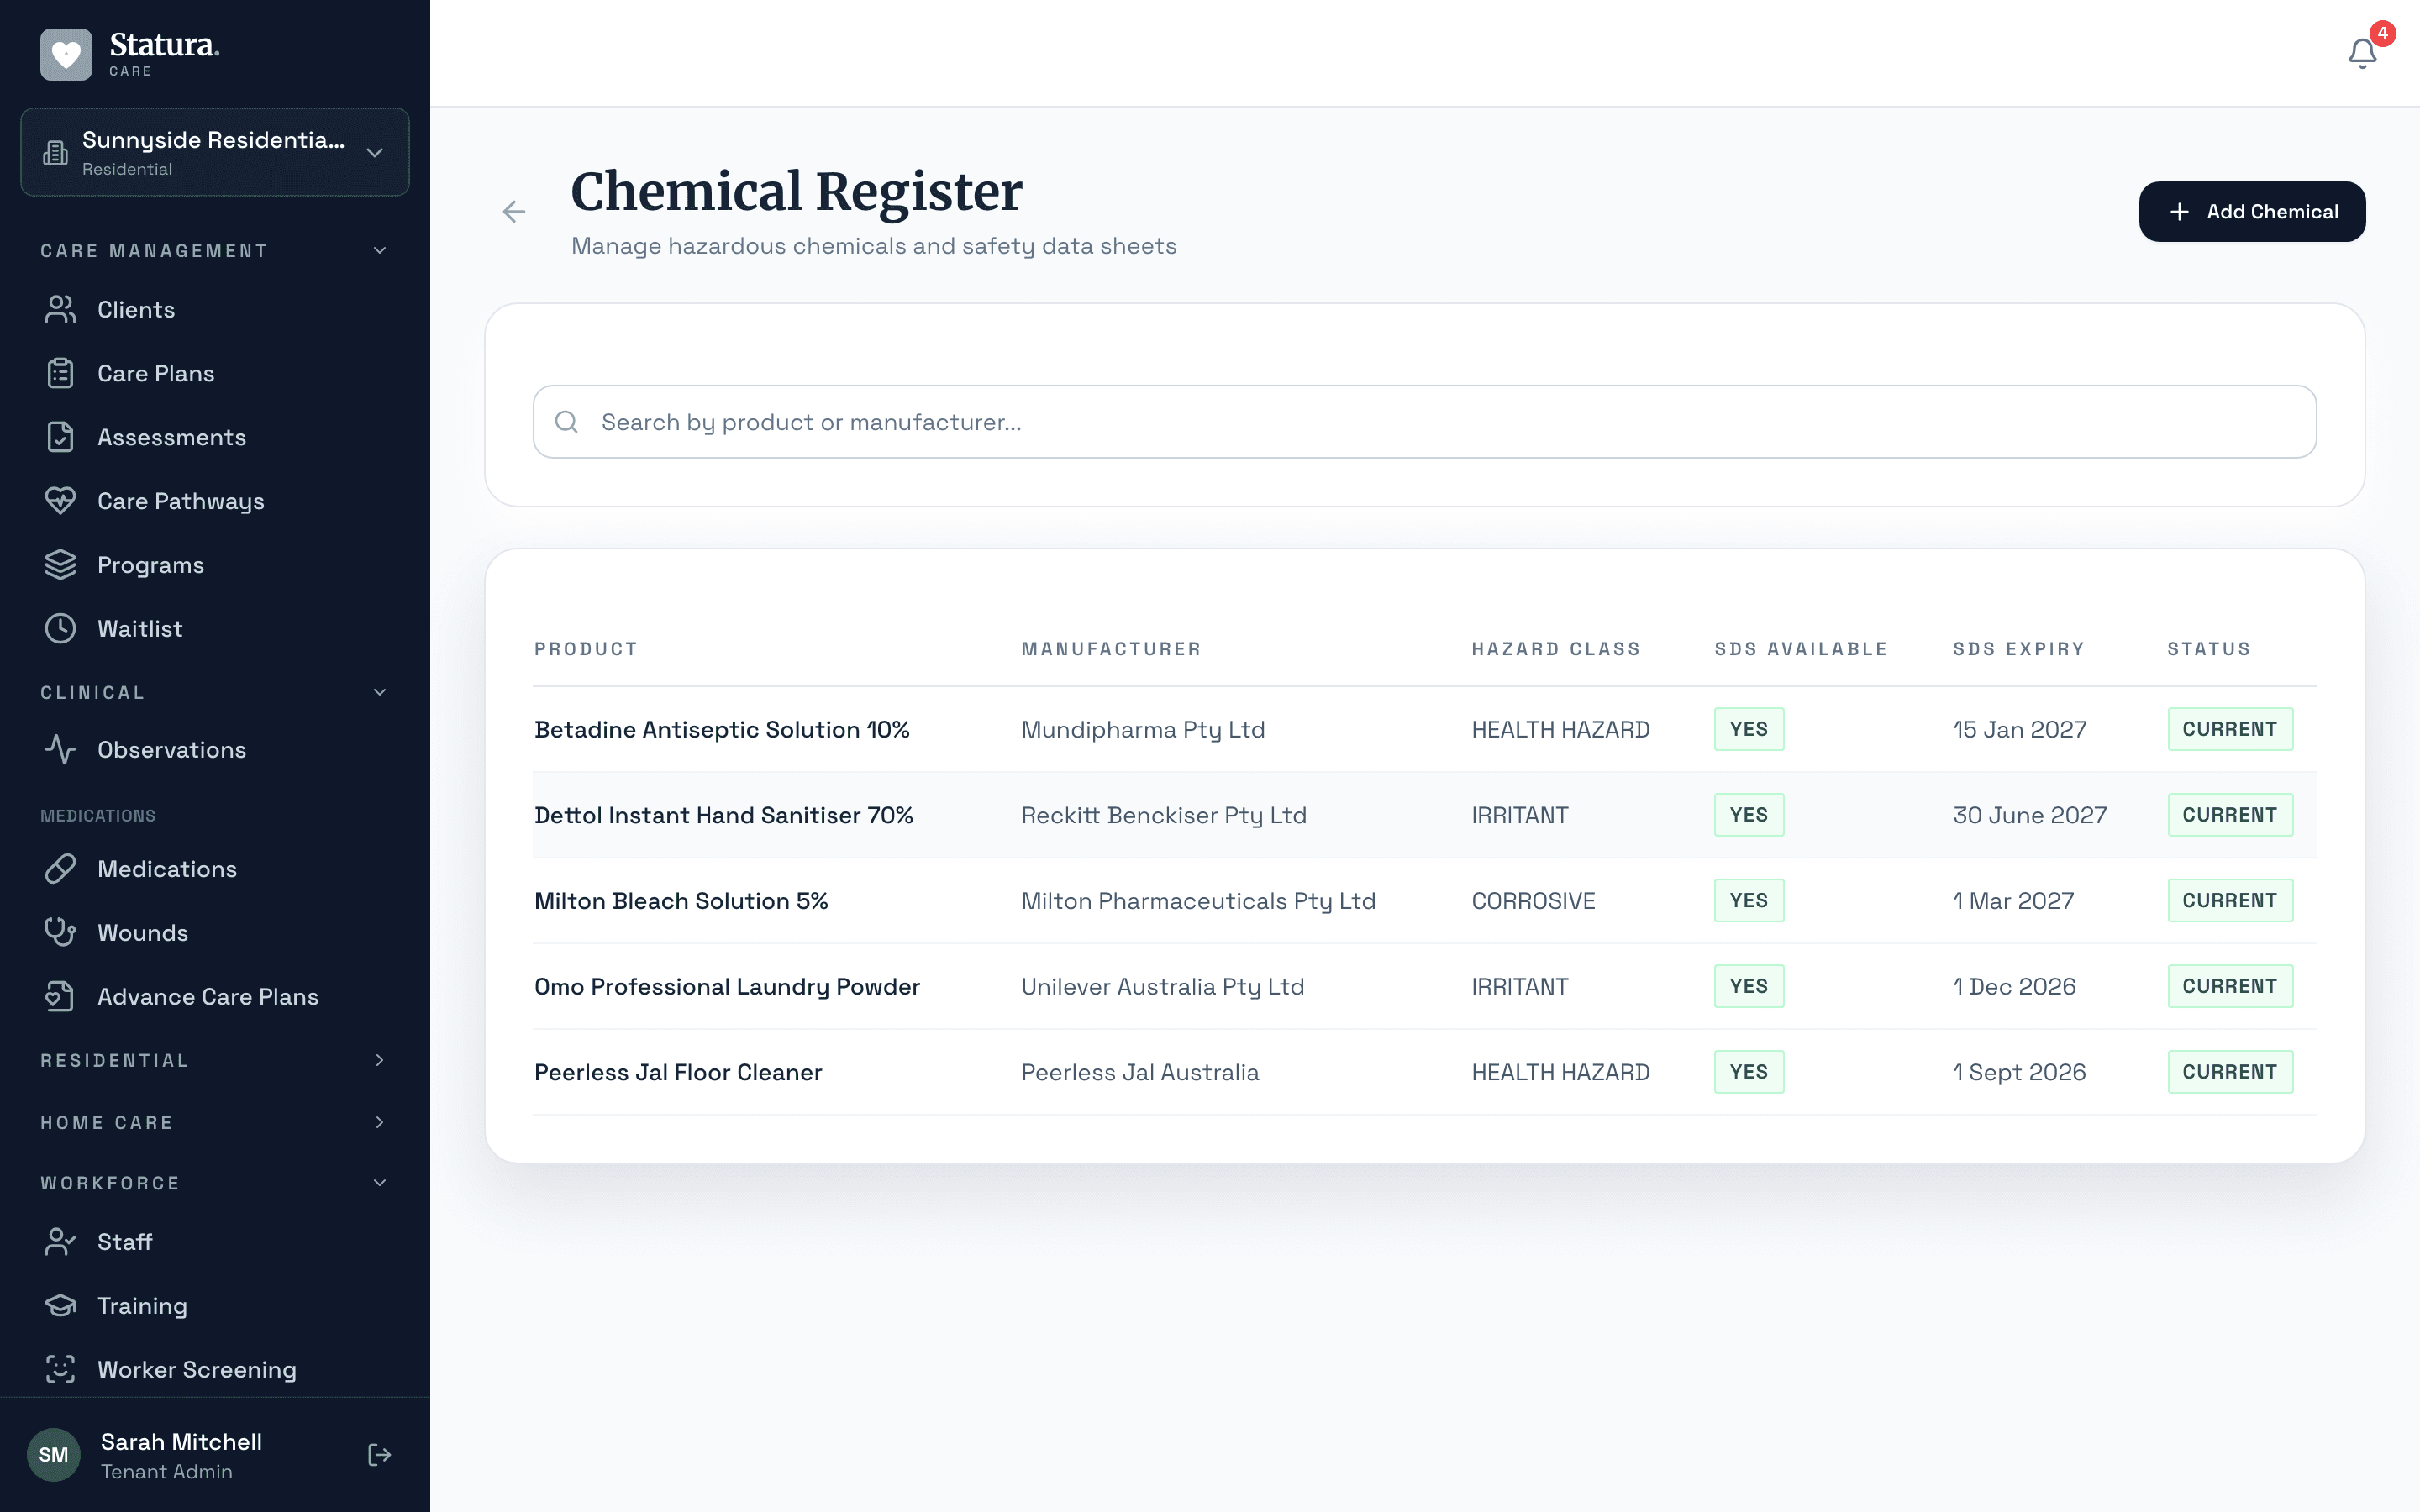Select the Medications pill icon
This screenshot has height=1512, width=2420.
click(x=60, y=869)
